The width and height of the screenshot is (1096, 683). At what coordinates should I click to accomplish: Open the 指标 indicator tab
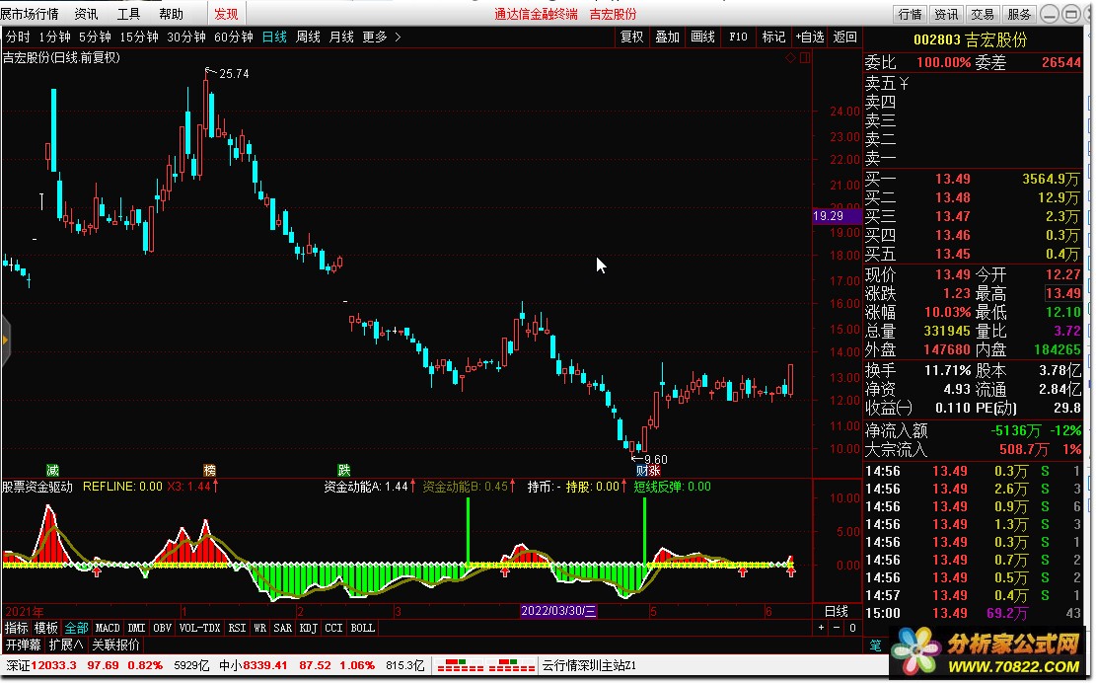(x=16, y=628)
